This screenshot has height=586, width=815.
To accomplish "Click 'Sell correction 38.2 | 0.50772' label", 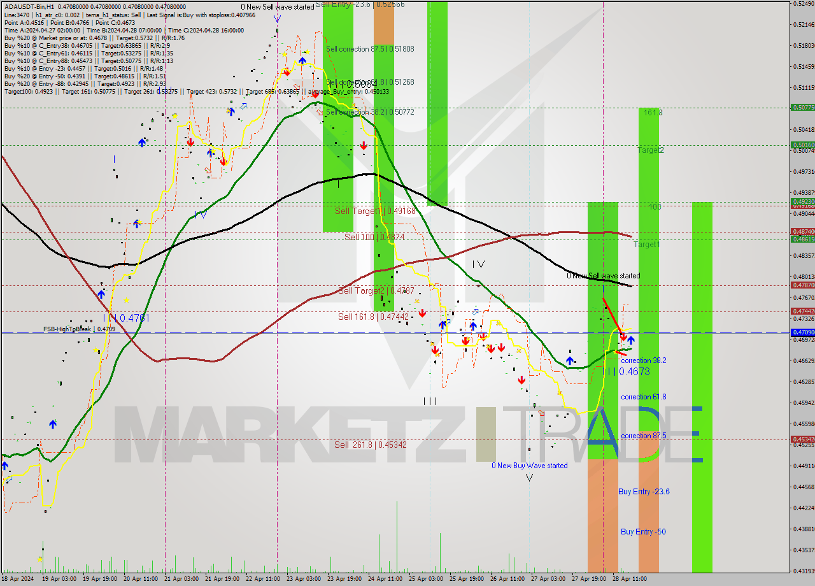I will [370, 112].
